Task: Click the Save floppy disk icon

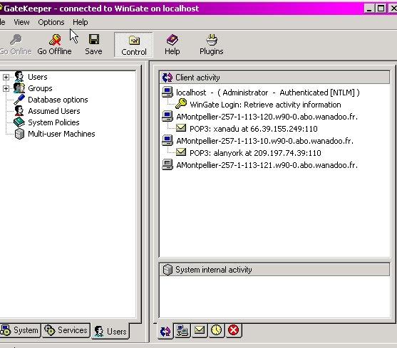Action: [x=94, y=40]
